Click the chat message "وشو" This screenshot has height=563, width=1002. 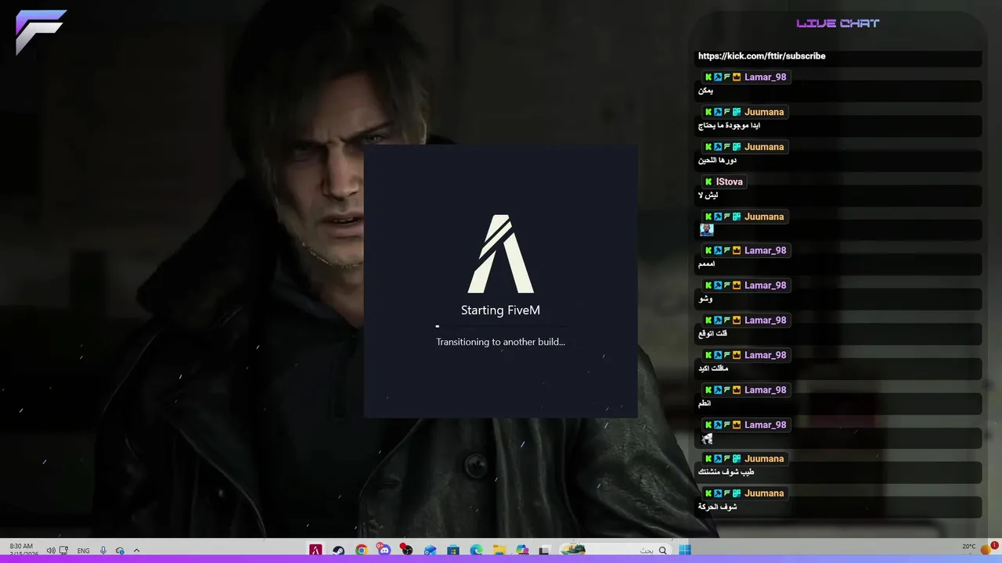point(705,299)
